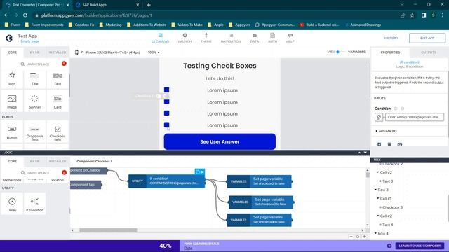Open the device size dropdown
Image resolution: width=449 pixels, height=252 pixels.
(107, 52)
